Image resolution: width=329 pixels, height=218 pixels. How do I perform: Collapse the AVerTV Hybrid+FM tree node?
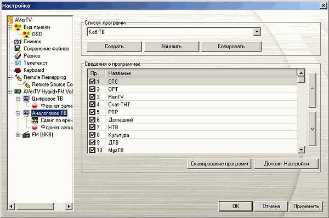pos(10,91)
